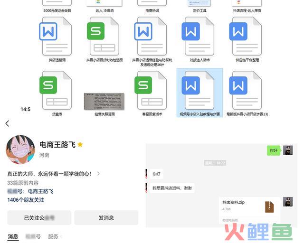Click the 抖店流程-达人带货 file label
The width and height of the screenshot is (304, 243).
tap(247, 10)
